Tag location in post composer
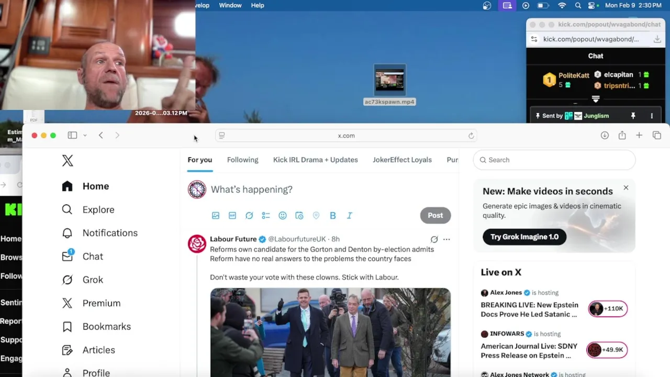The width and height of the screenshot is (670, 377). (316, 215)
